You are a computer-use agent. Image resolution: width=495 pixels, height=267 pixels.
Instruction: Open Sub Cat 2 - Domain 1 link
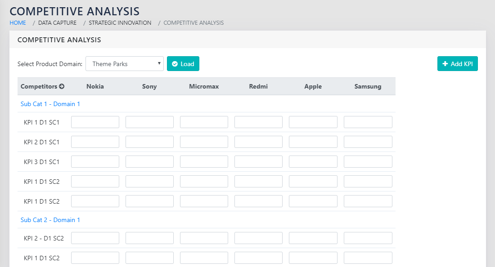point(50,220)
